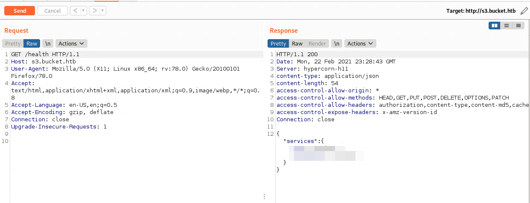
Task: Click content-type: application/json line
Action: [328, 76]
